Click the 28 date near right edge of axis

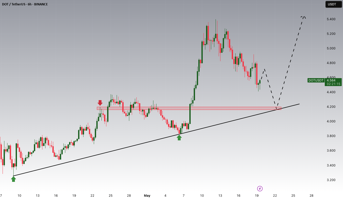[311, 196]
